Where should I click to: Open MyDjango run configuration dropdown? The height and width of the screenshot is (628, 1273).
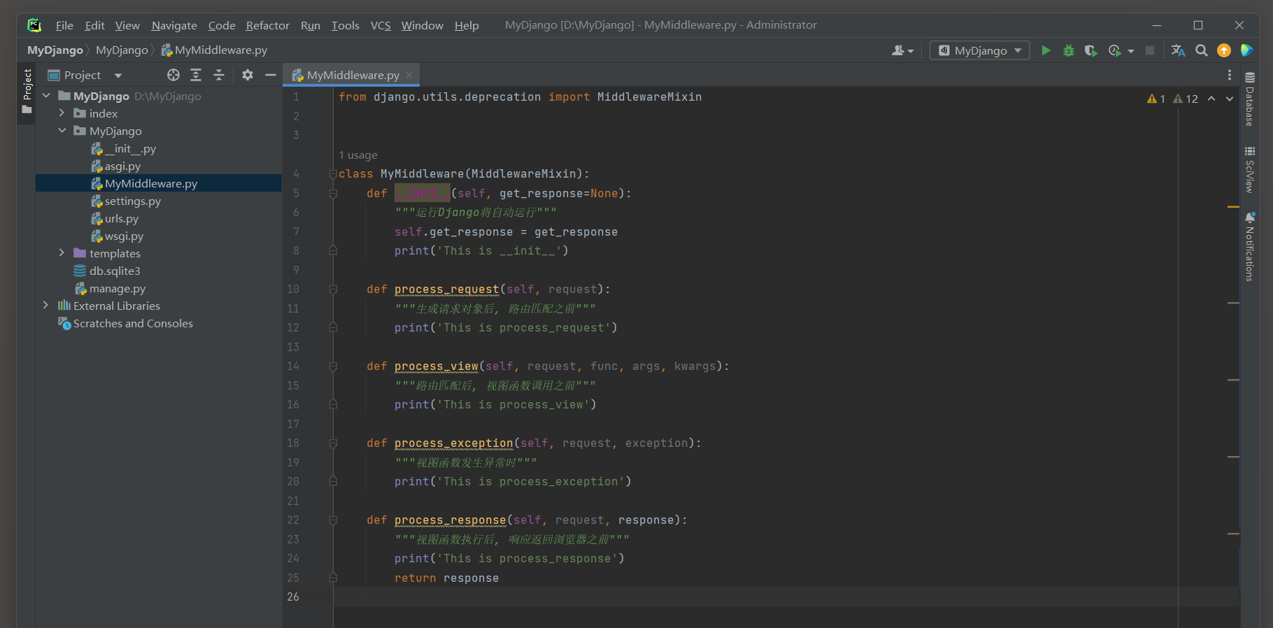979,50
